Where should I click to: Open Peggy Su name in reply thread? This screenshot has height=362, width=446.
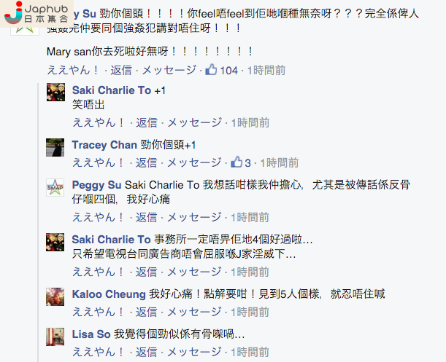pyautogui.click(x=96, y=185)
